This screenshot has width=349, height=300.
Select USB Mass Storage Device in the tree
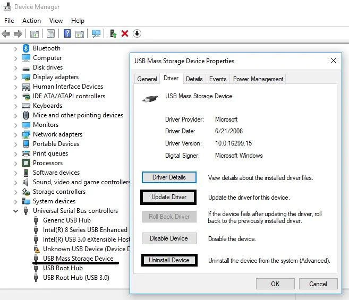click(x=78, y=259)
